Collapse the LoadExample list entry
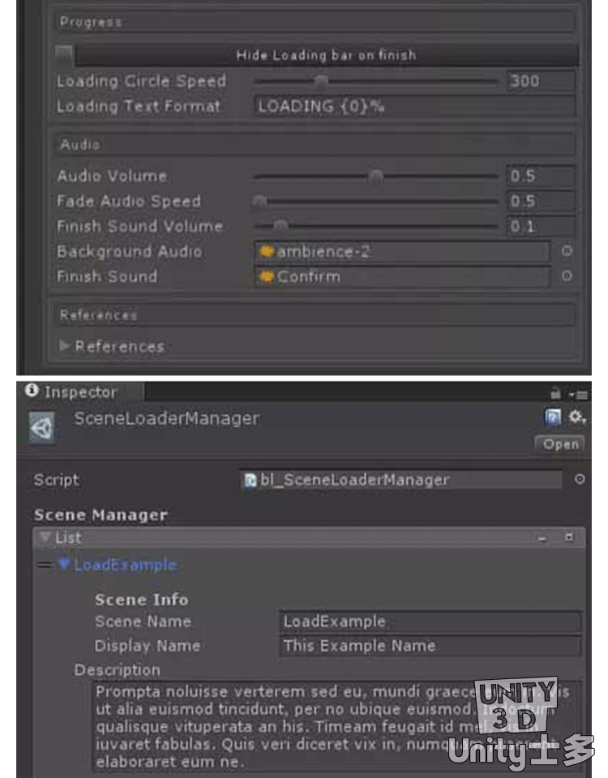Viewport: 608px width, 778px height. pos(64,563)
